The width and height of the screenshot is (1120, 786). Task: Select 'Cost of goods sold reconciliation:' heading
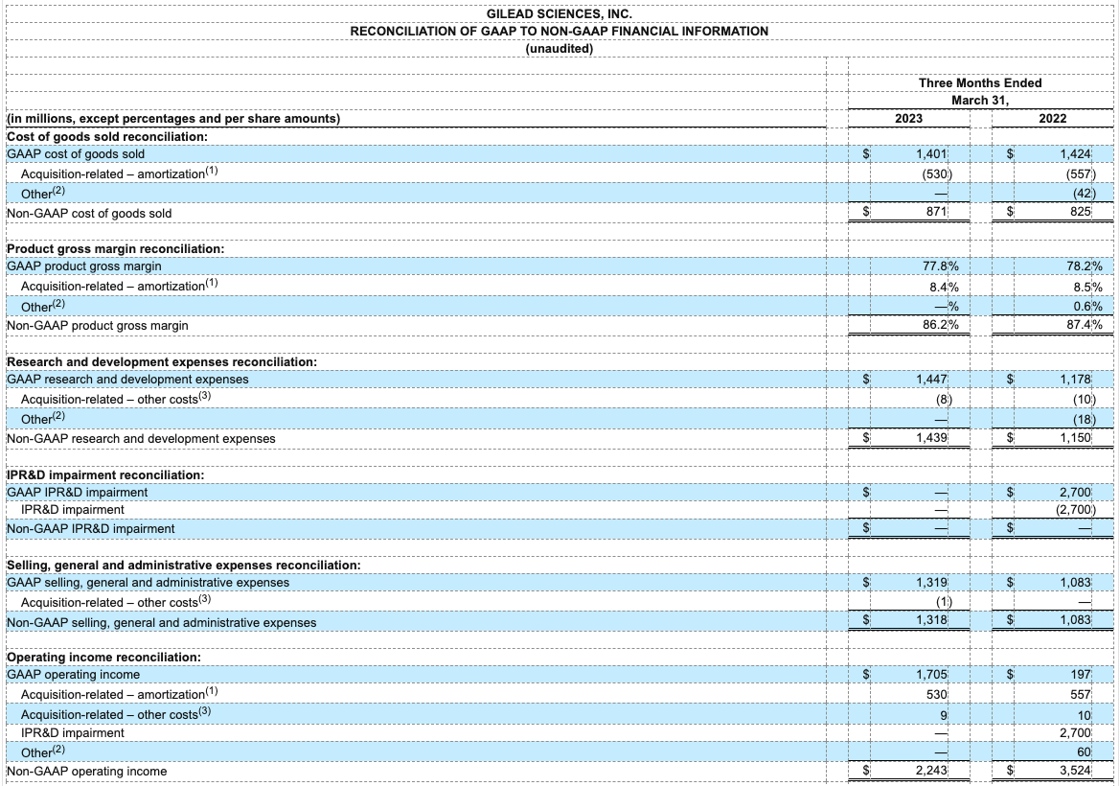point(107,136)
